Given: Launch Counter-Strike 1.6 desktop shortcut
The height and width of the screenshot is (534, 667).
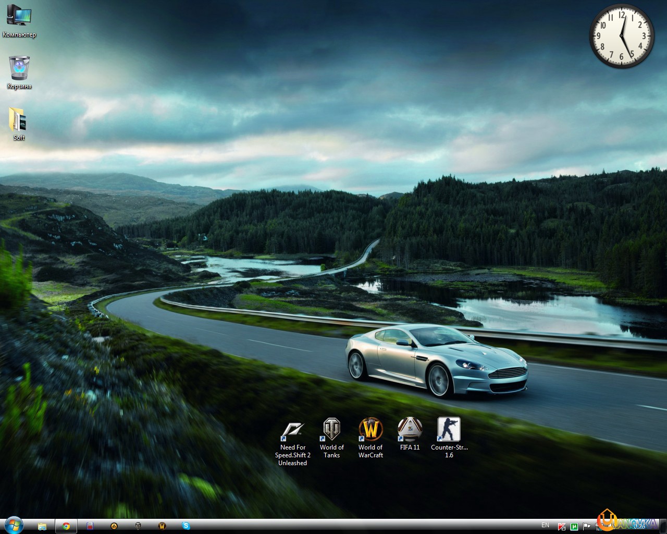Looking at the screenshot, I should point(449,430).
